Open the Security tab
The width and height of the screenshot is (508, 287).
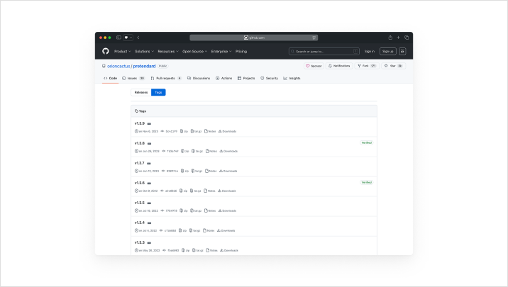269,78
